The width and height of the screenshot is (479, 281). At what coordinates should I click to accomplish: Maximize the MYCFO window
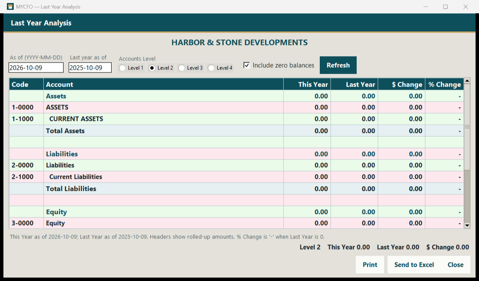pyautogui.click(x=446, y=7)
